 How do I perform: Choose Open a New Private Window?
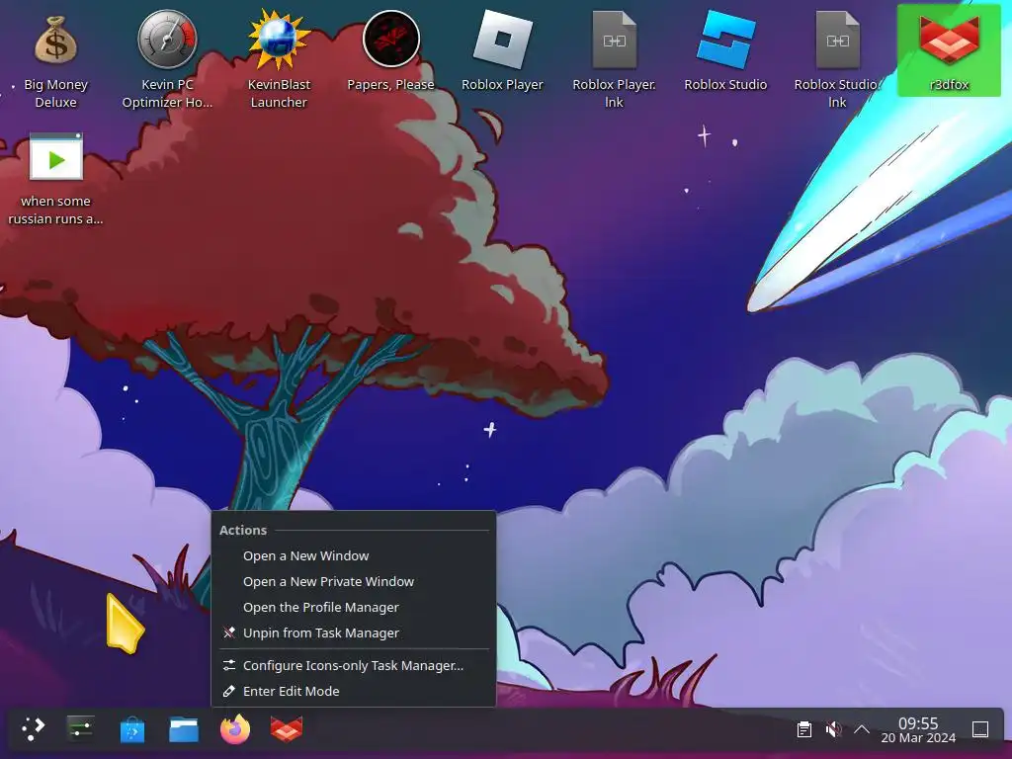[354, 581]
